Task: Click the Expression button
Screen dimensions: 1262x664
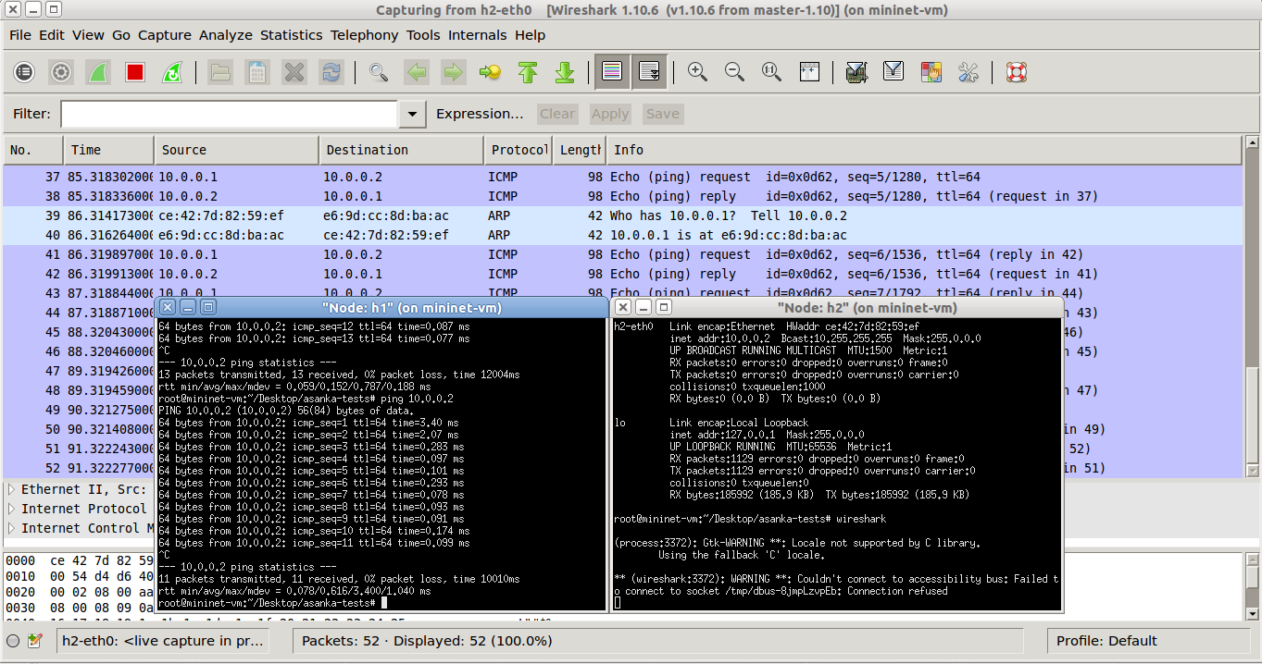Action: tap(479, 114)
